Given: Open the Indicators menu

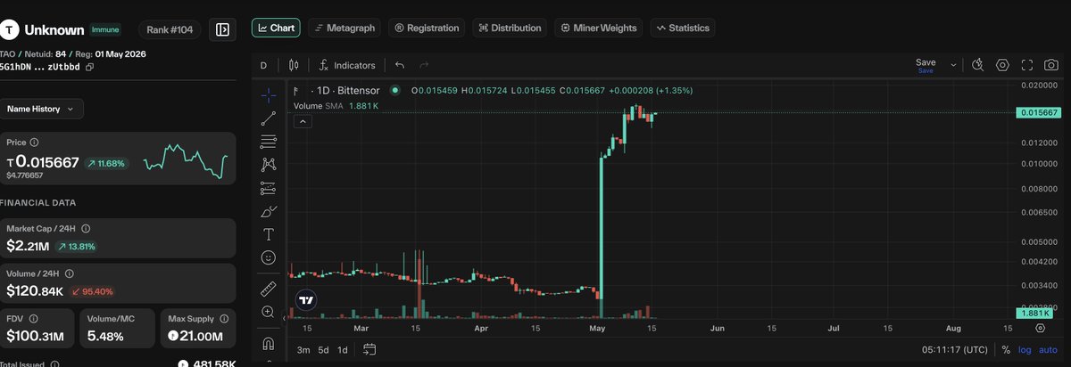Looking at the screenshot, I should (x=347, y=65).
